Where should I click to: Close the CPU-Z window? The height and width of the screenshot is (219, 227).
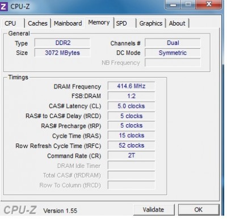[x=209, y=4]
